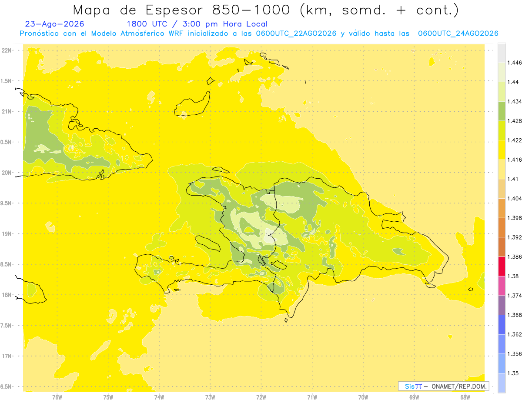Click the orange colorbar segment between 1.398 and 1.404
Viewport: 522px width, 403px height.
tap(502, 208)
